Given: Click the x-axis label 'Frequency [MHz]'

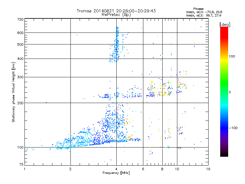Looking at the screenshot, I should click(x=116, y=173).
